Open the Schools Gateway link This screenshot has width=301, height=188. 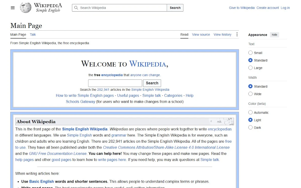[x=80, y=102]
